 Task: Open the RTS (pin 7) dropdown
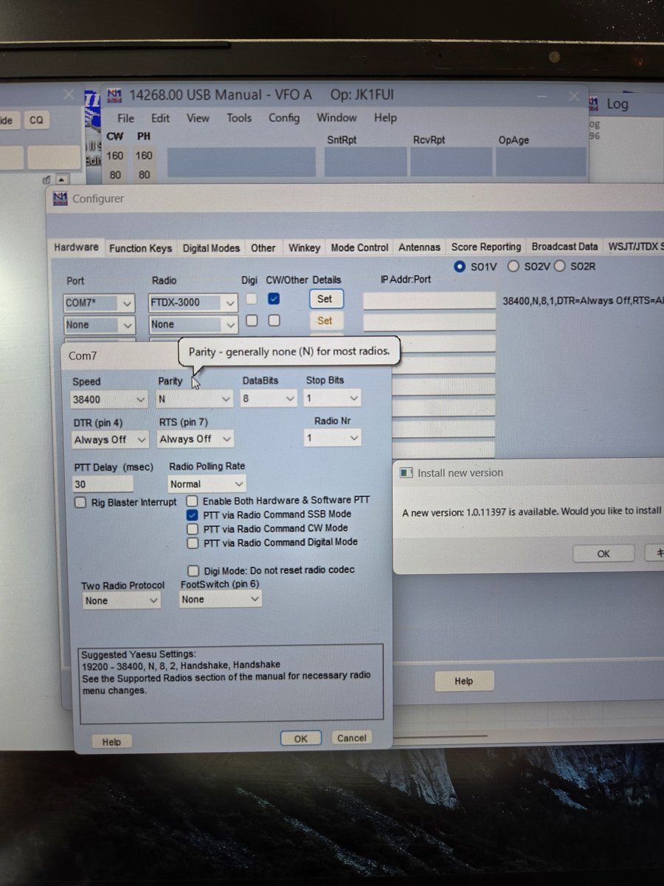tap(195, 439)
